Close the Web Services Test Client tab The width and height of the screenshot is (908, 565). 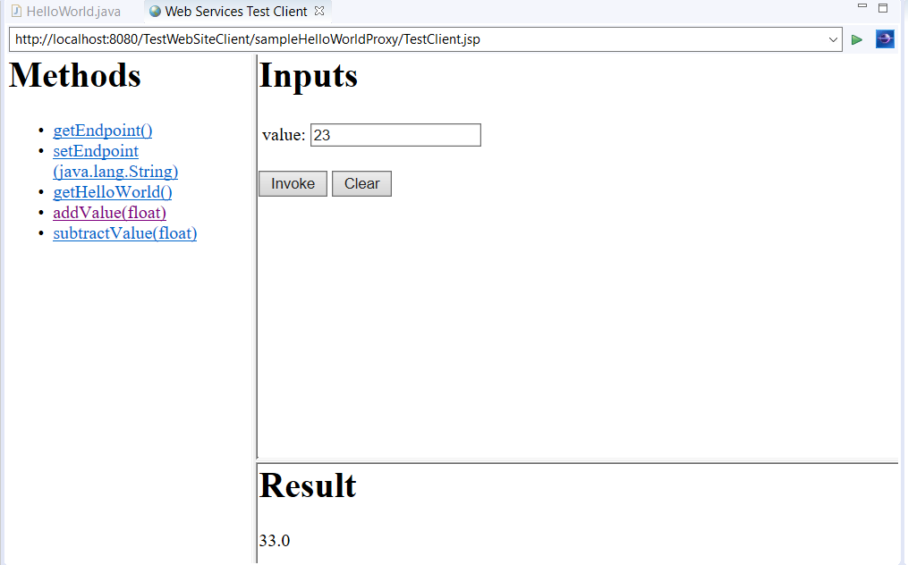(319, 12)
